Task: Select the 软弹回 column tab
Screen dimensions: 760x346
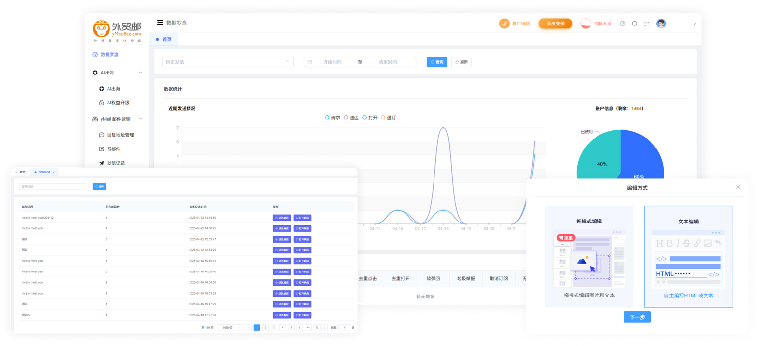Action: click(x=433, y=278)
